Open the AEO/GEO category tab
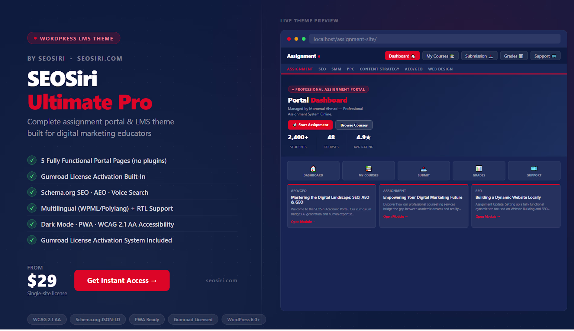The height and width of the screenshot is (331, 574). [x=414, y=69]
